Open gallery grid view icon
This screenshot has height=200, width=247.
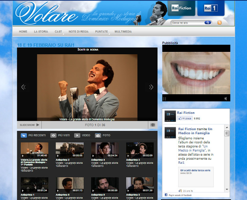(153, 125)
